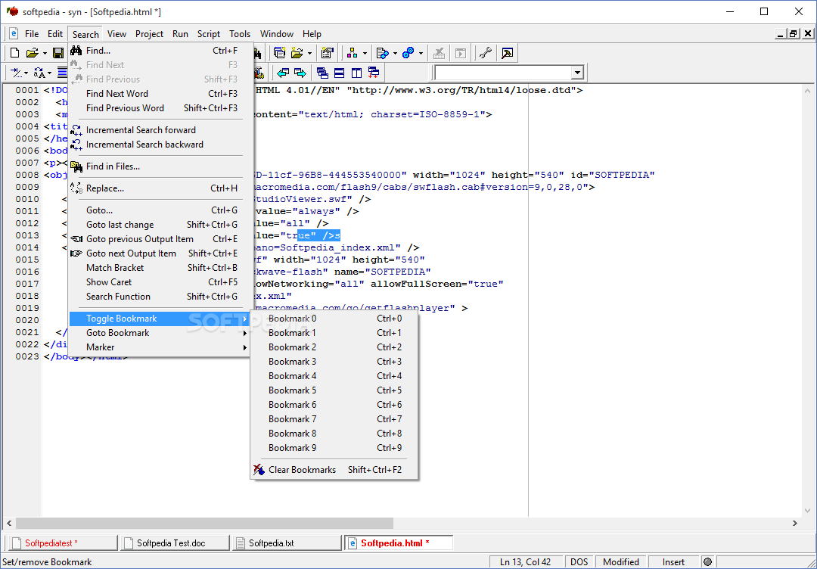Open project options checklist icon
Image resolution: width=817 pixels, height=569 pixels.
click(328, 53)
